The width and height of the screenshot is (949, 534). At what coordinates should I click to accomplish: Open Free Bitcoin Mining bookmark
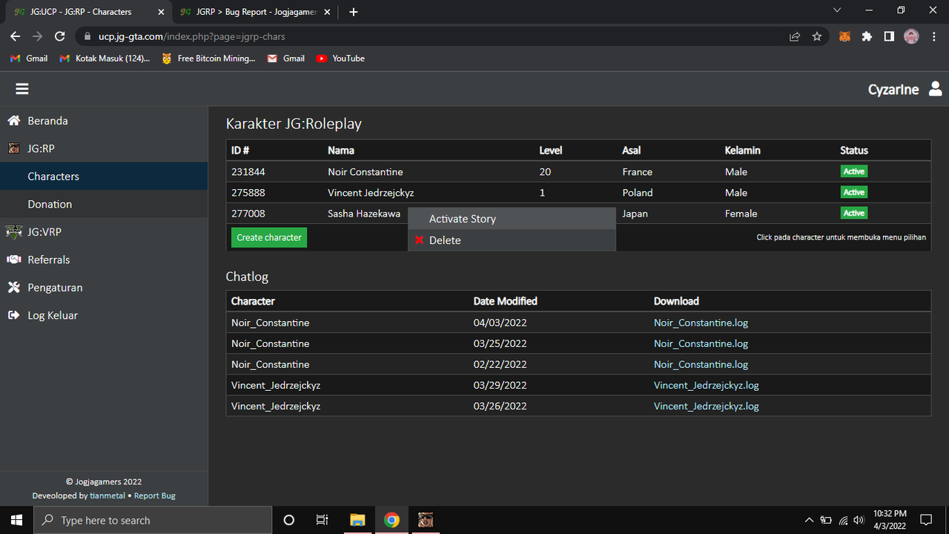(x=208, y=58)
